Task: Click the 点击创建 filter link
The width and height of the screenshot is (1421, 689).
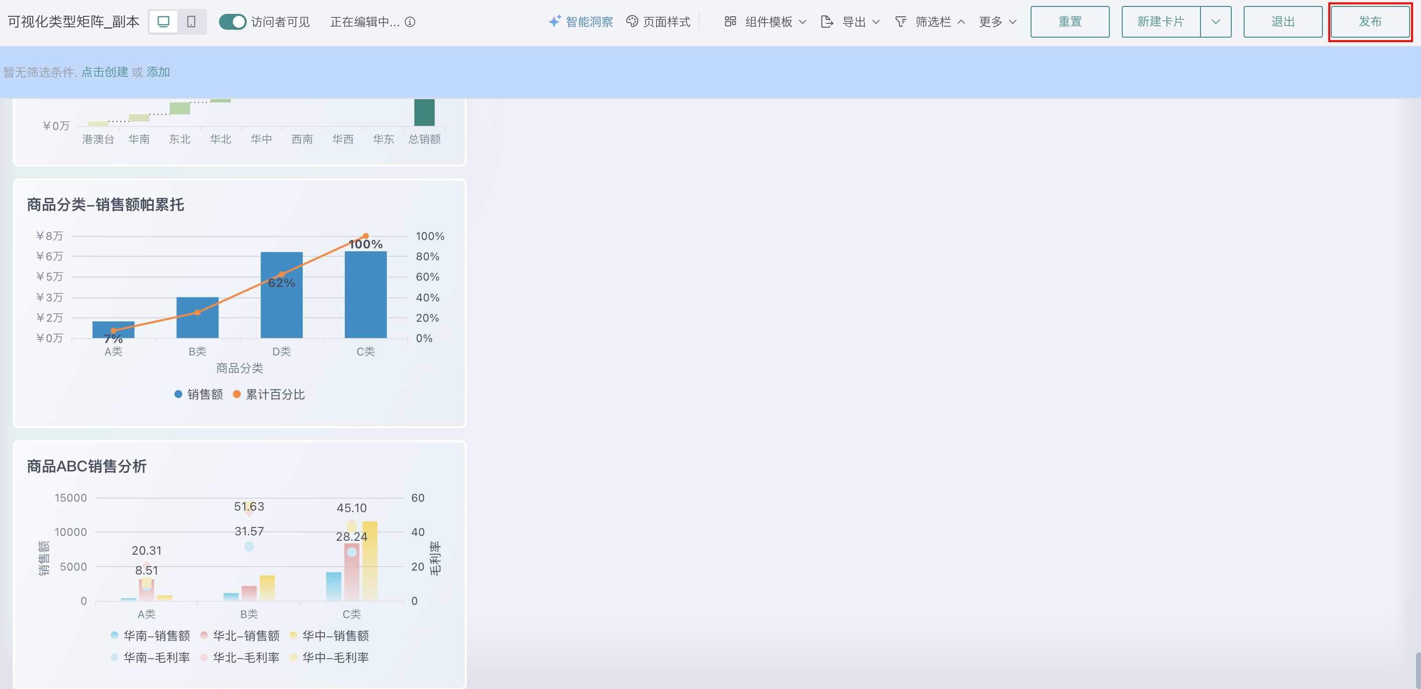Action: pos(104,72)
